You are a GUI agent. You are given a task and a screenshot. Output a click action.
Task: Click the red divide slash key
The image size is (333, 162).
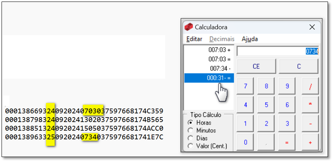tap(310, 86)
